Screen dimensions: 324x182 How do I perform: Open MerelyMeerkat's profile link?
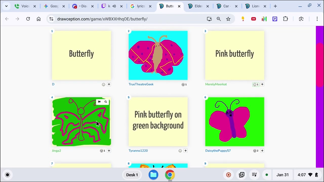(x=216, y=84)
